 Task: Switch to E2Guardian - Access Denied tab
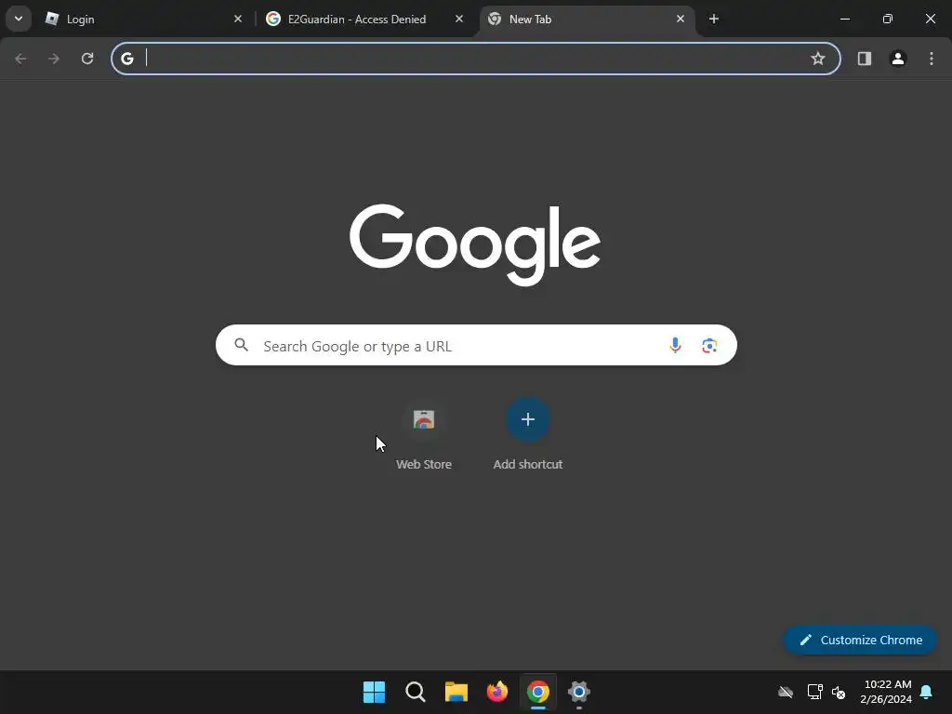tap(364, 19)
